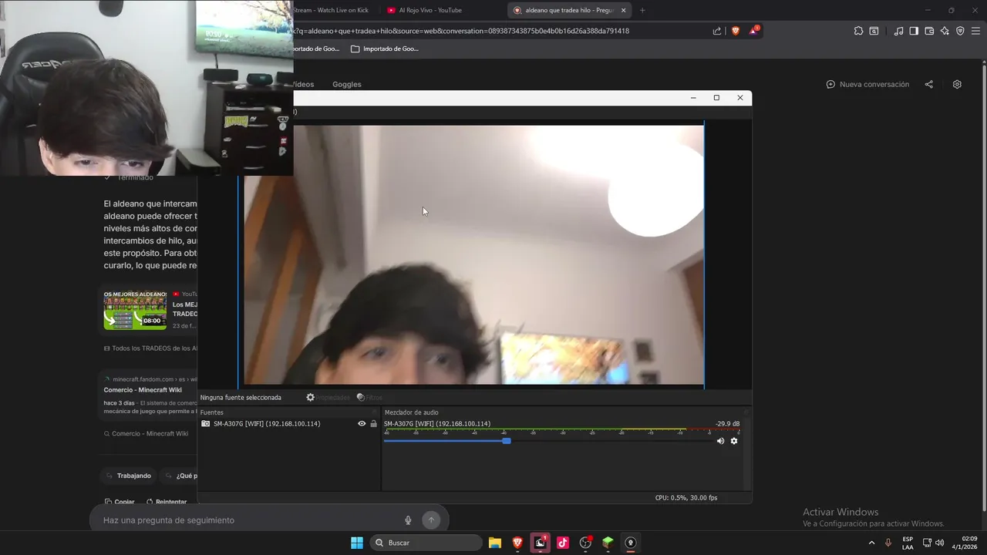Click the taskbar Buscar search box
Screen dimensions: 987x555
pos(426,543)
